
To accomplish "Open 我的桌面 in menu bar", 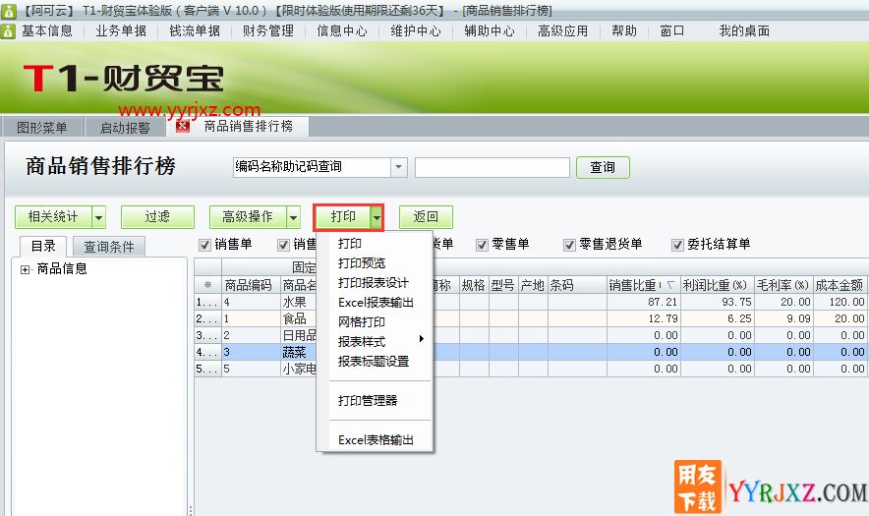I will (744, 31).
